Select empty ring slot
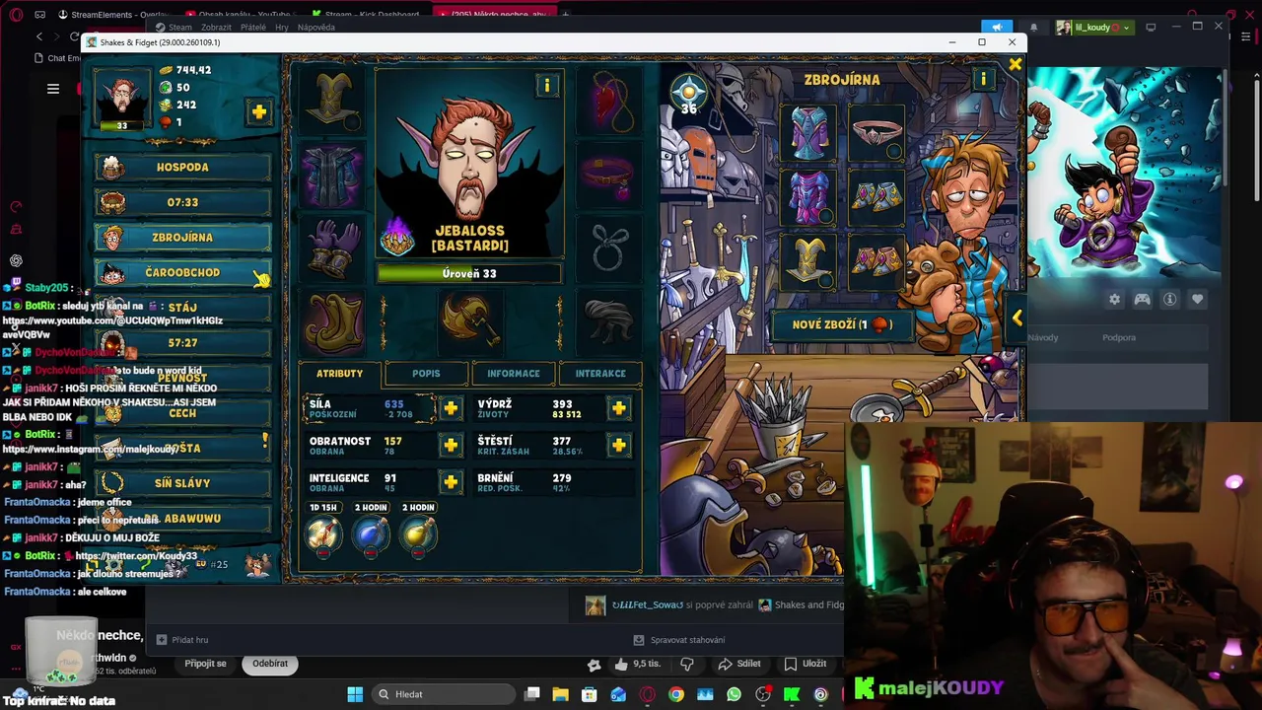This screenshot has height=710, width=1262. coord(608,248)
